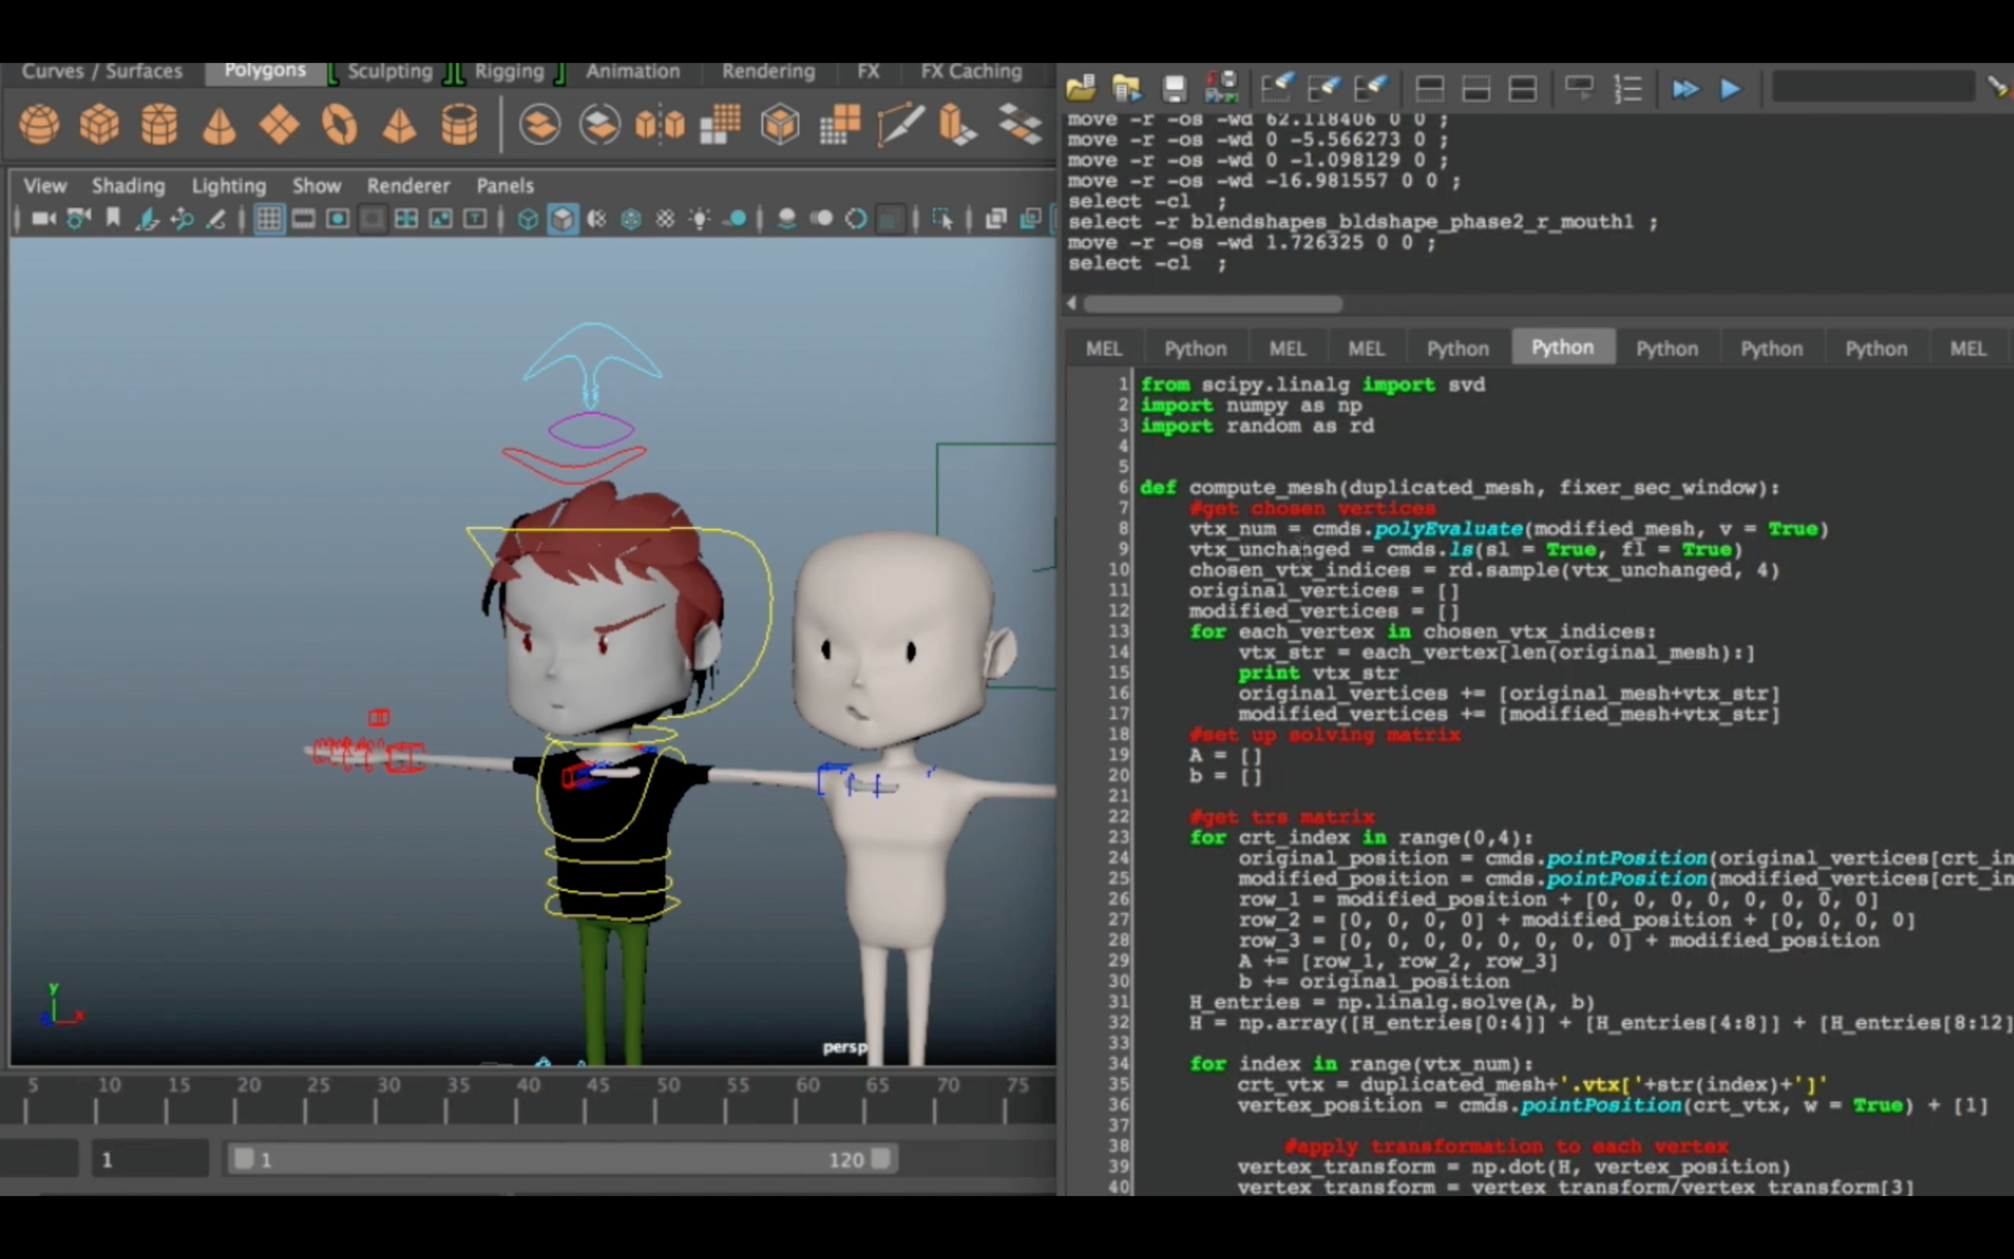Switch to the FX Caching shelf tab
The height and width of the screenshot is (1259, 2014).
tap(971, 72)
